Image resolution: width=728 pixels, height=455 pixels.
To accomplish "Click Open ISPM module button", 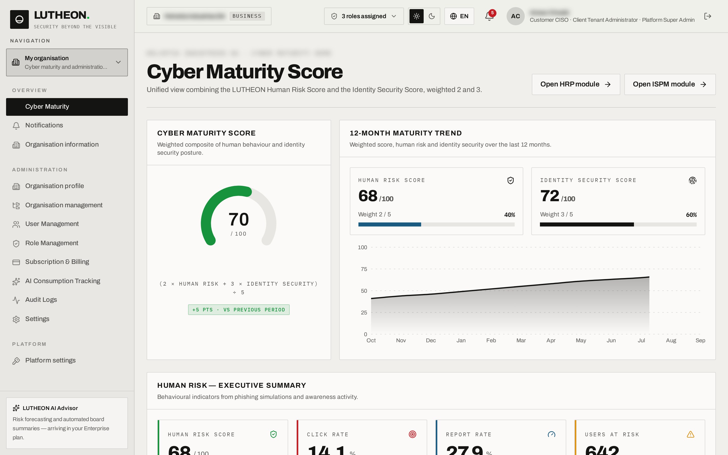I will (x=670, y=84).
